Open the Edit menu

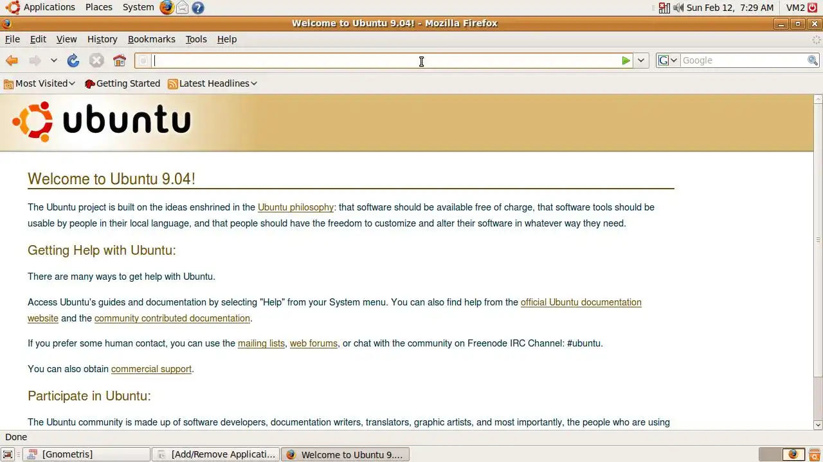38,39
